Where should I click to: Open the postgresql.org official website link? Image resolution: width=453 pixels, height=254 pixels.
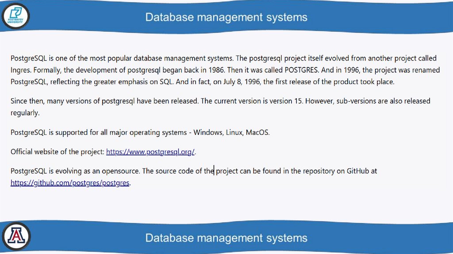coord(150,152)
